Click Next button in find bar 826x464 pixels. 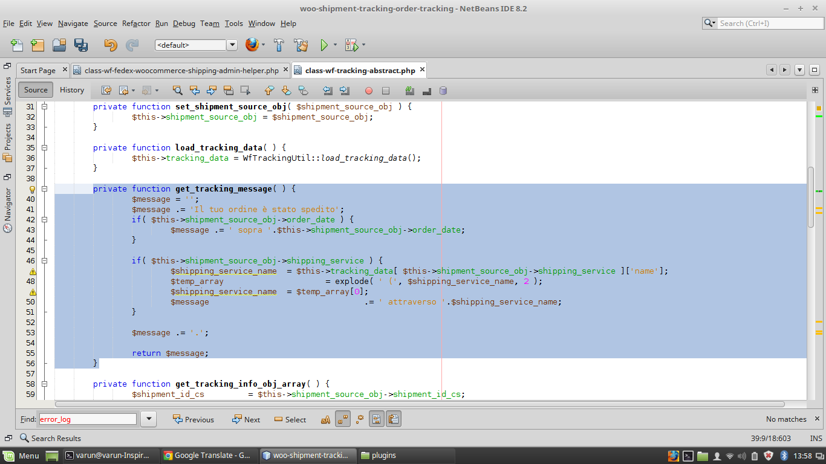[x=246, y=419]
